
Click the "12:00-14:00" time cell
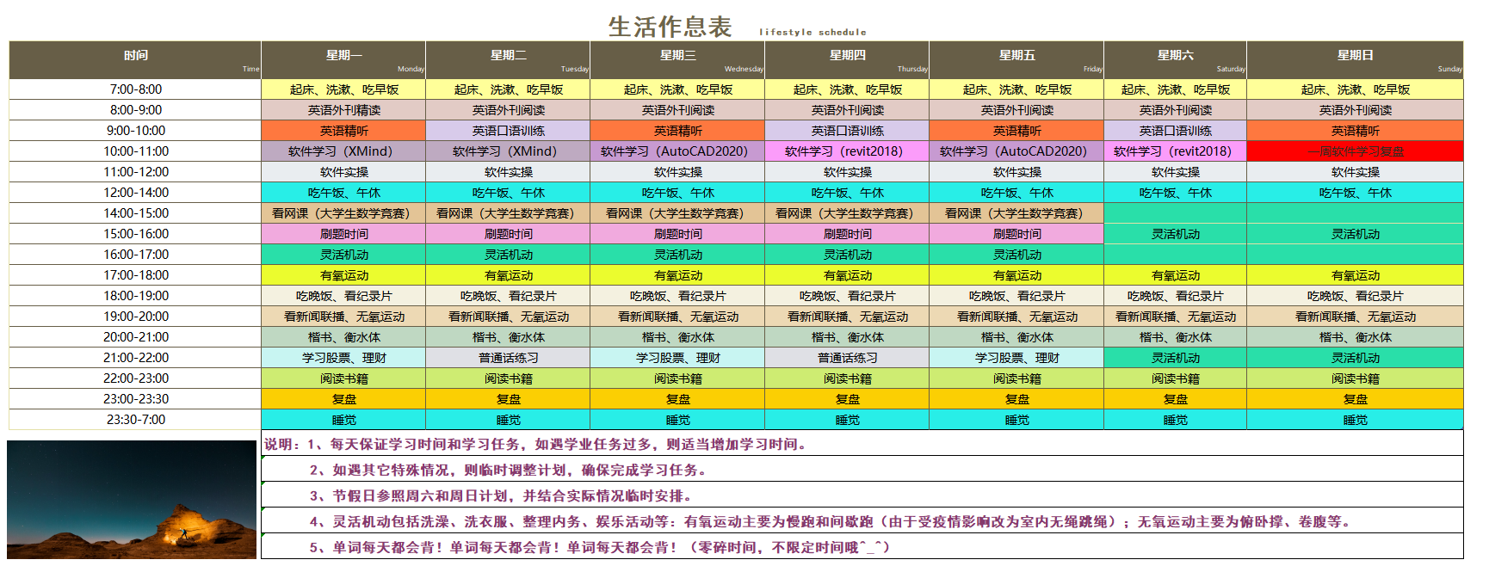pyautogui.click(x=135, y=193)
